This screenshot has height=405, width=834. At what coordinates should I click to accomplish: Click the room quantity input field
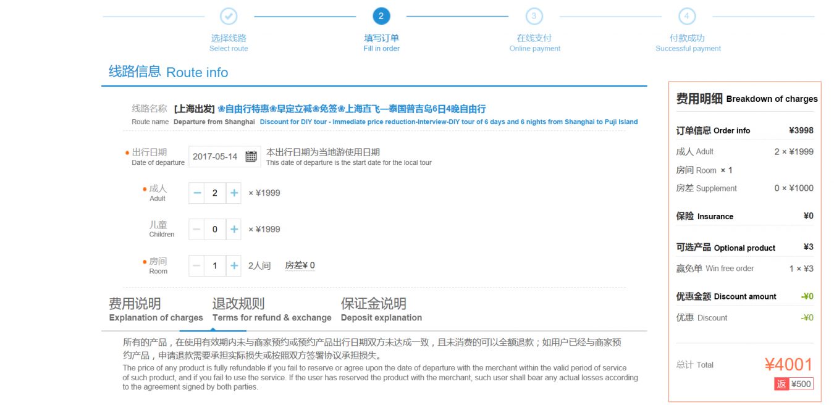tap(215, 266)
